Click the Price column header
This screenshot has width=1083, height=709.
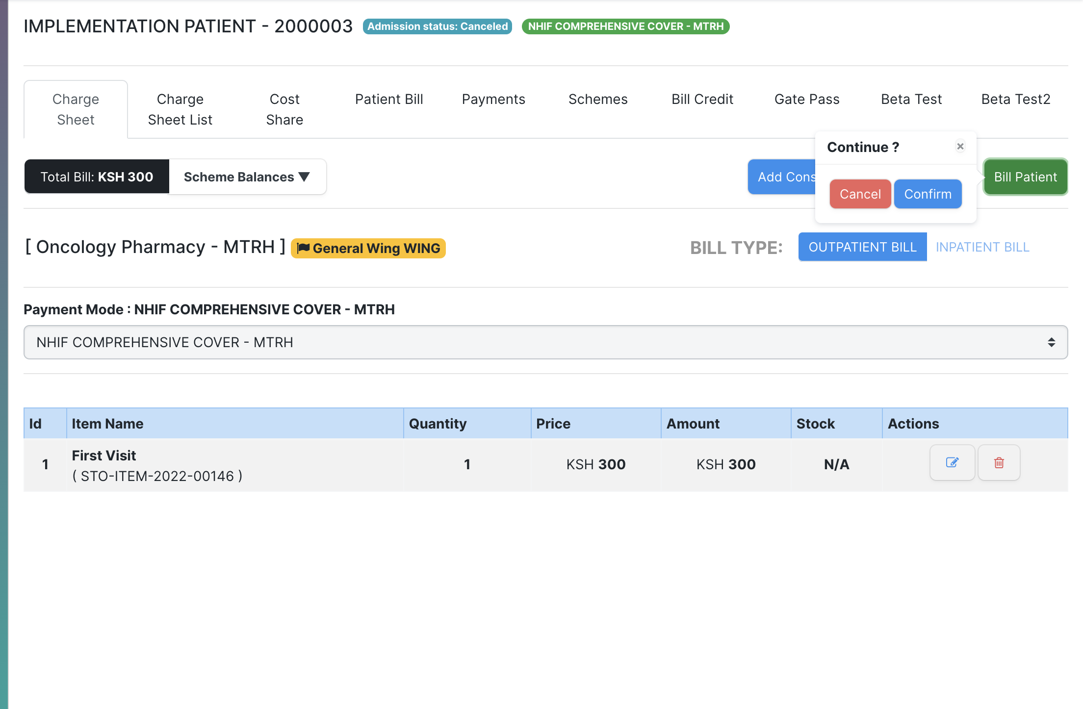pos(596,424)
